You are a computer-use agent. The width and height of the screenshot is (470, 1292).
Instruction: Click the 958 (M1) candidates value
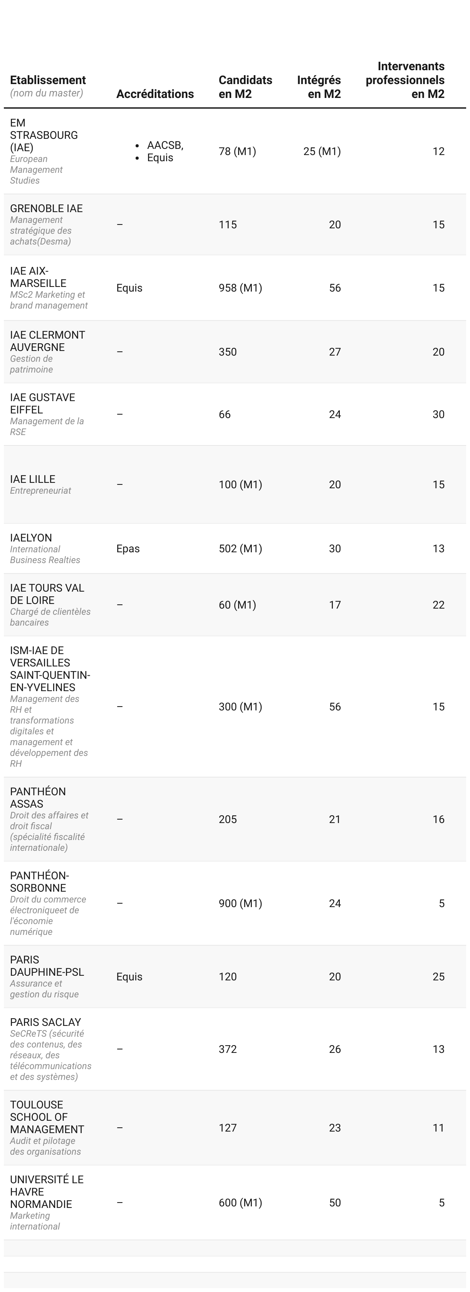(x=240, y=288)
